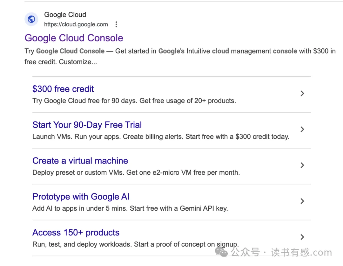The width and height of the screenshot is (343, 266).
Task: Click the 'Deploy preset or custom VMs' description
Action: pos(136,173)
